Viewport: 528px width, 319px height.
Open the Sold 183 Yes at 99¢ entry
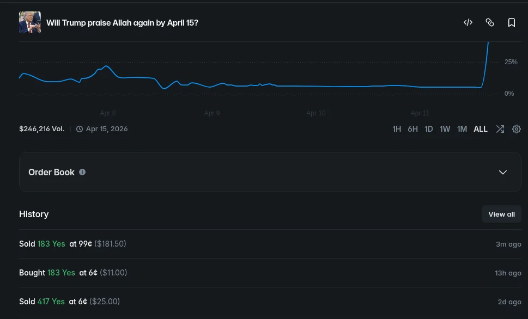(72, 244)
